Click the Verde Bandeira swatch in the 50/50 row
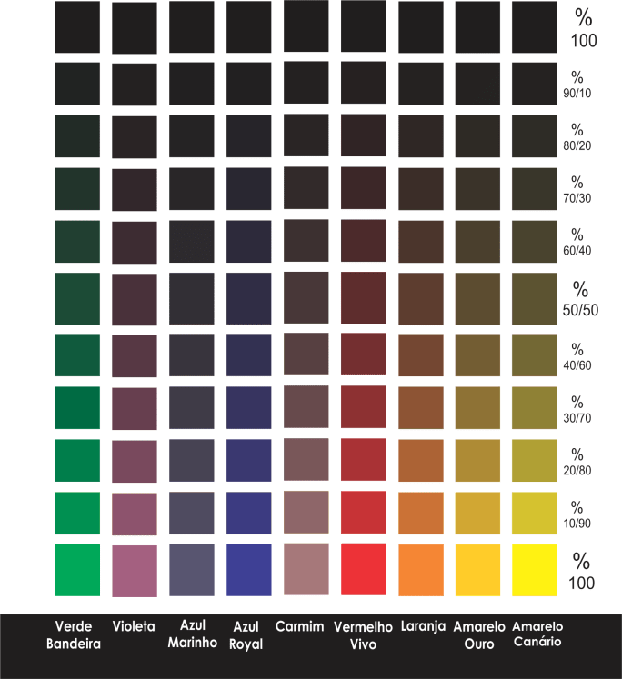 coord(77,299)
